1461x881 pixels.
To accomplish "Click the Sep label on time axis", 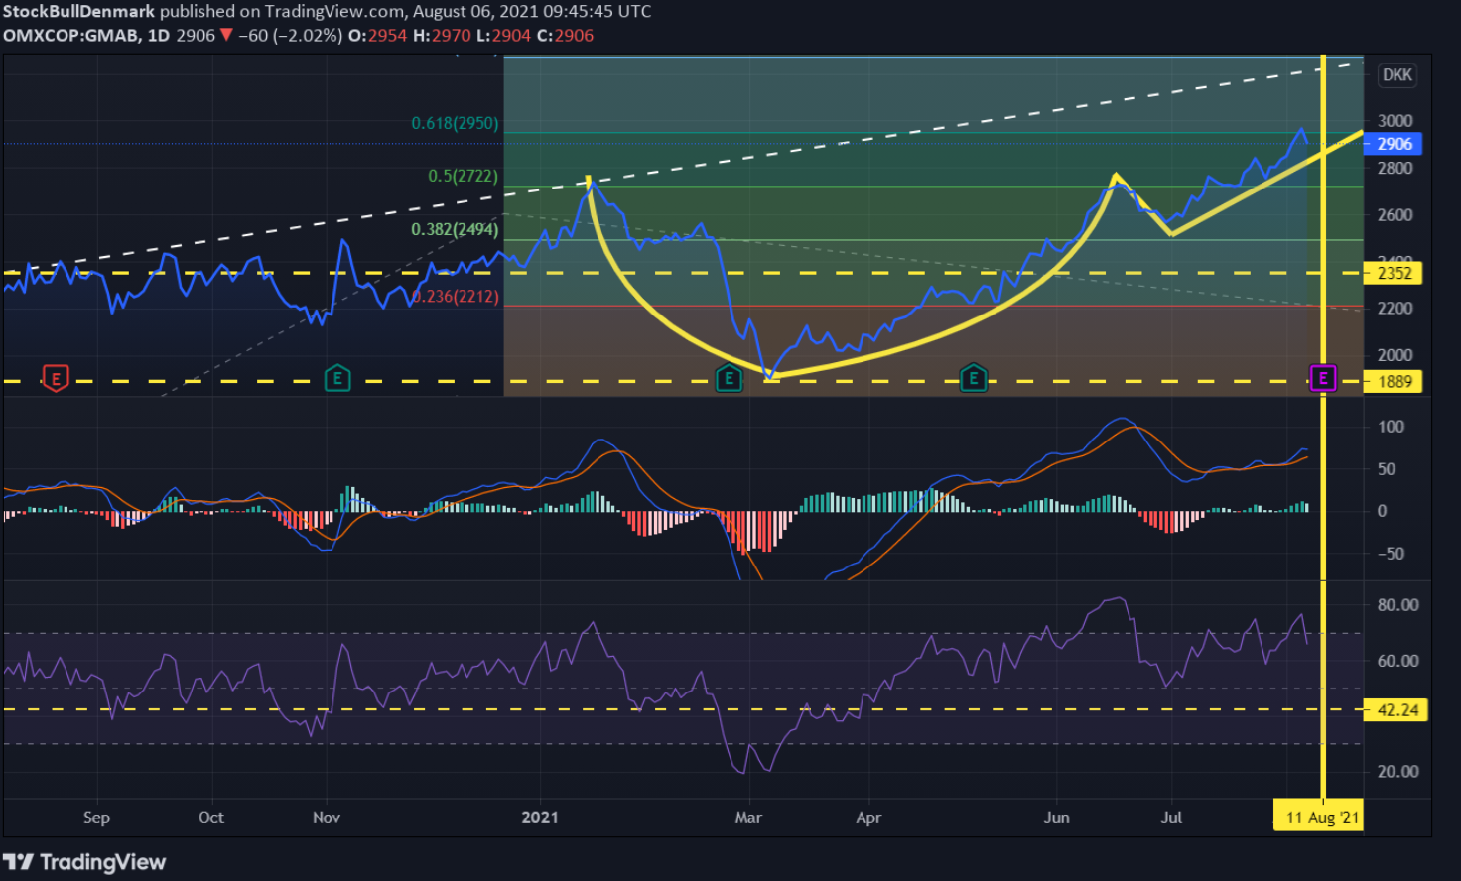I will (x=96, y=818).
